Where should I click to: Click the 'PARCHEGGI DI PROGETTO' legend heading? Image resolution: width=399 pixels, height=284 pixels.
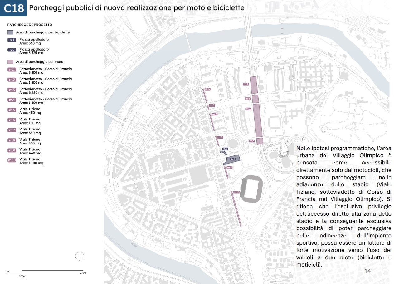(x=30, y=25)
